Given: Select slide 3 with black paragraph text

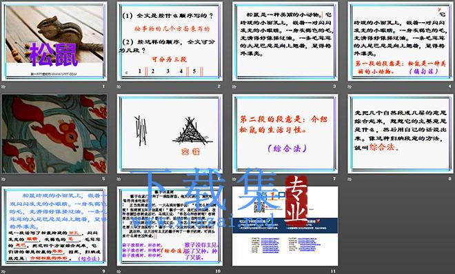Looking at the screenshot, I should (285, 41).
